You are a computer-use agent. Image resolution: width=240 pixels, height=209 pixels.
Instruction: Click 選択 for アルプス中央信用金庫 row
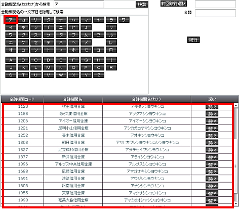click(x=212, y=164)
